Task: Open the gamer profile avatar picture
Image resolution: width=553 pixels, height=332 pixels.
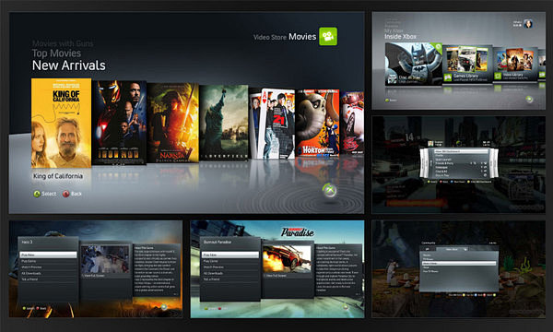Action: click(x=528, y=24)
